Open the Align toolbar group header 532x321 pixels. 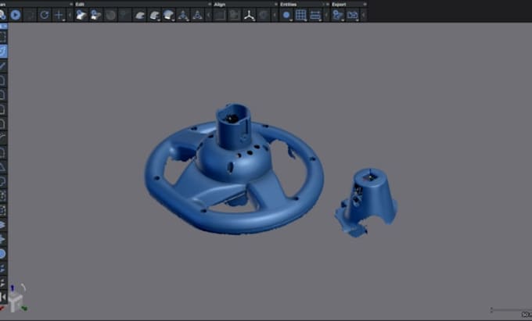pyautogui.click(x=220, y=5)
